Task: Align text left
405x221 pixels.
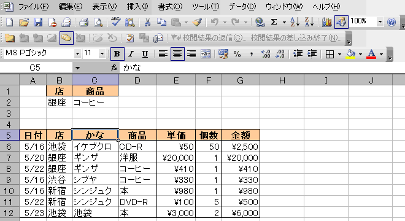Action: click(163, 54)
